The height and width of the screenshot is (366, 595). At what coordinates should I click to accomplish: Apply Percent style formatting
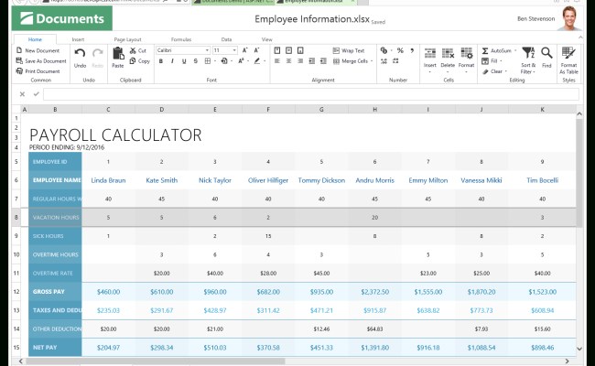[x=400, y=50]
